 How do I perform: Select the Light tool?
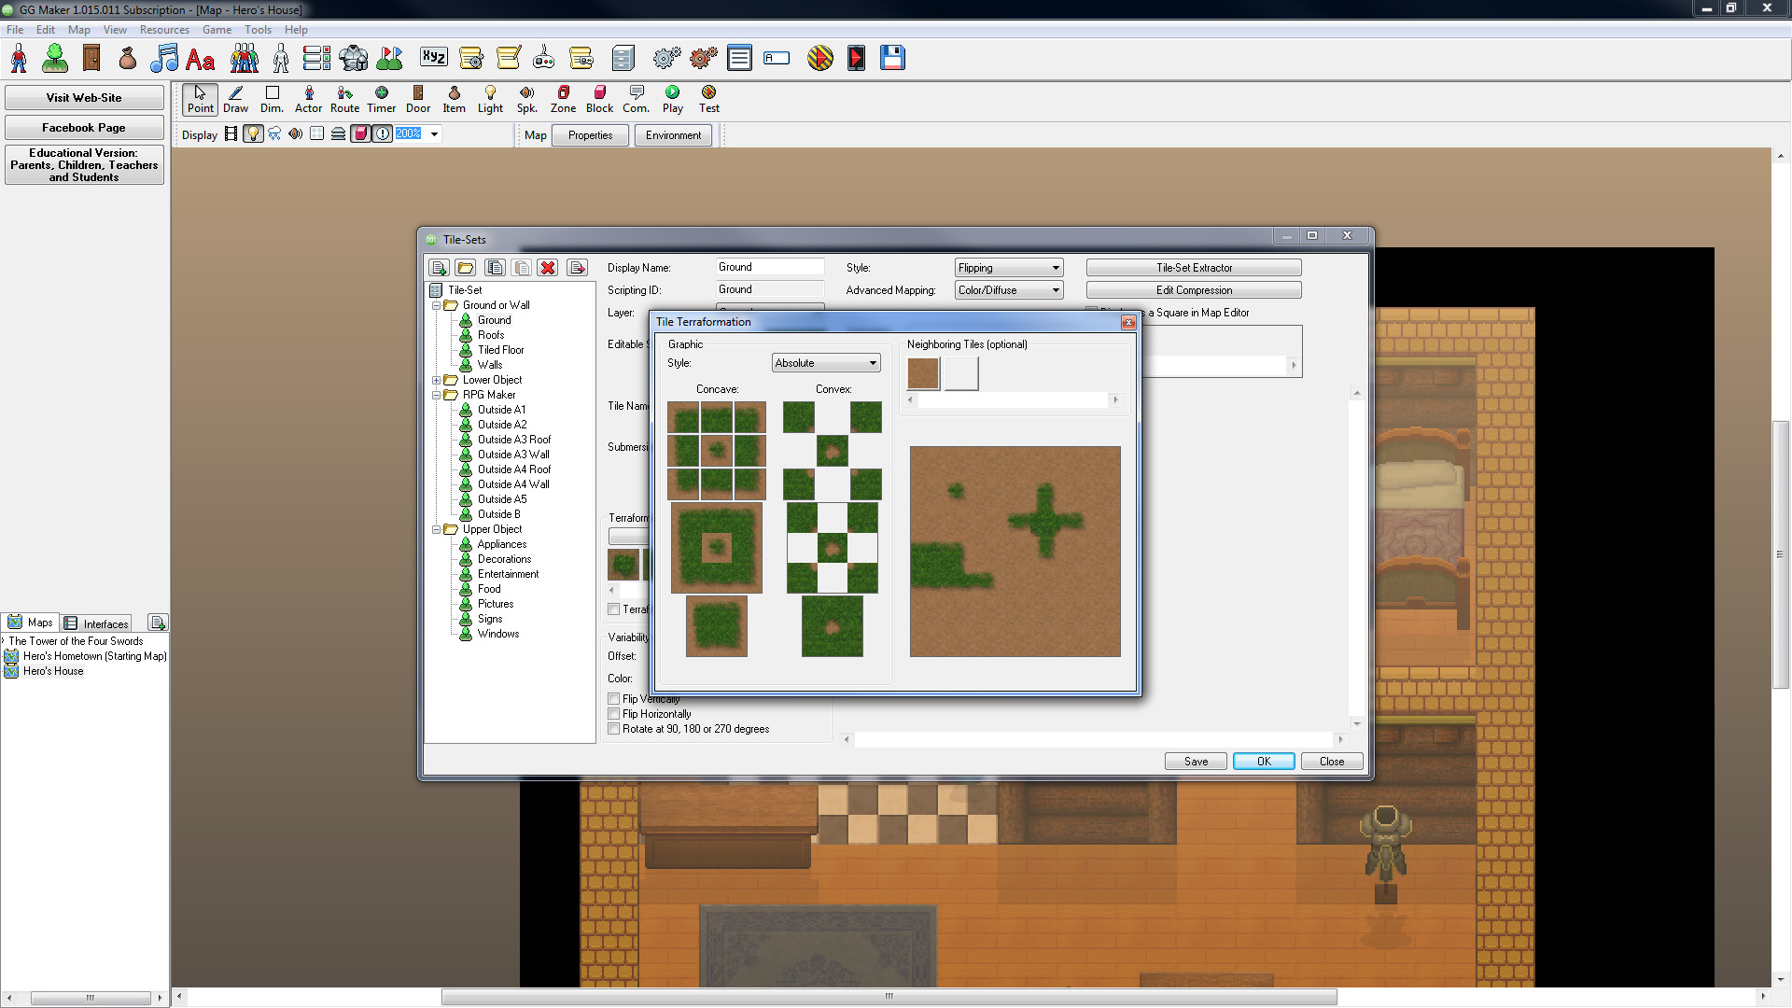point(490,98)
